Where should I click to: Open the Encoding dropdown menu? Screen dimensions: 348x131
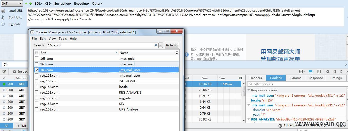(x=82, y=4)
